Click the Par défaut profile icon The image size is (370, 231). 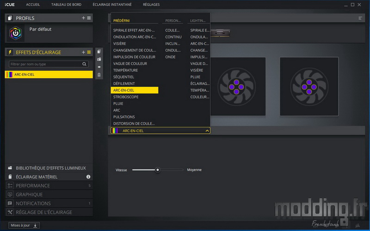[x=16, y=33]
